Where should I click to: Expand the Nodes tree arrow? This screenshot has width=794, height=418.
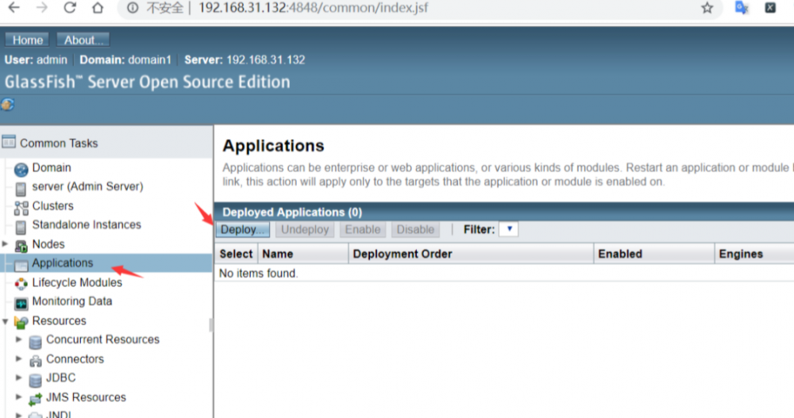(x=5, y=244)
